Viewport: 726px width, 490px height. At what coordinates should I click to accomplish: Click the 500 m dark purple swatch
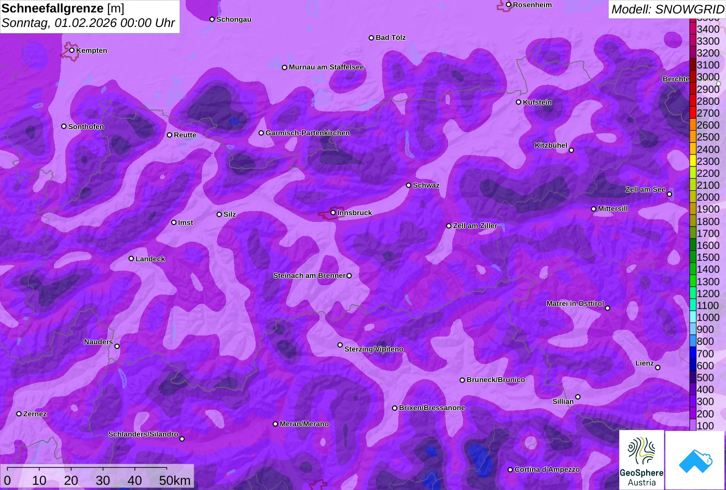tap(693, 377)
